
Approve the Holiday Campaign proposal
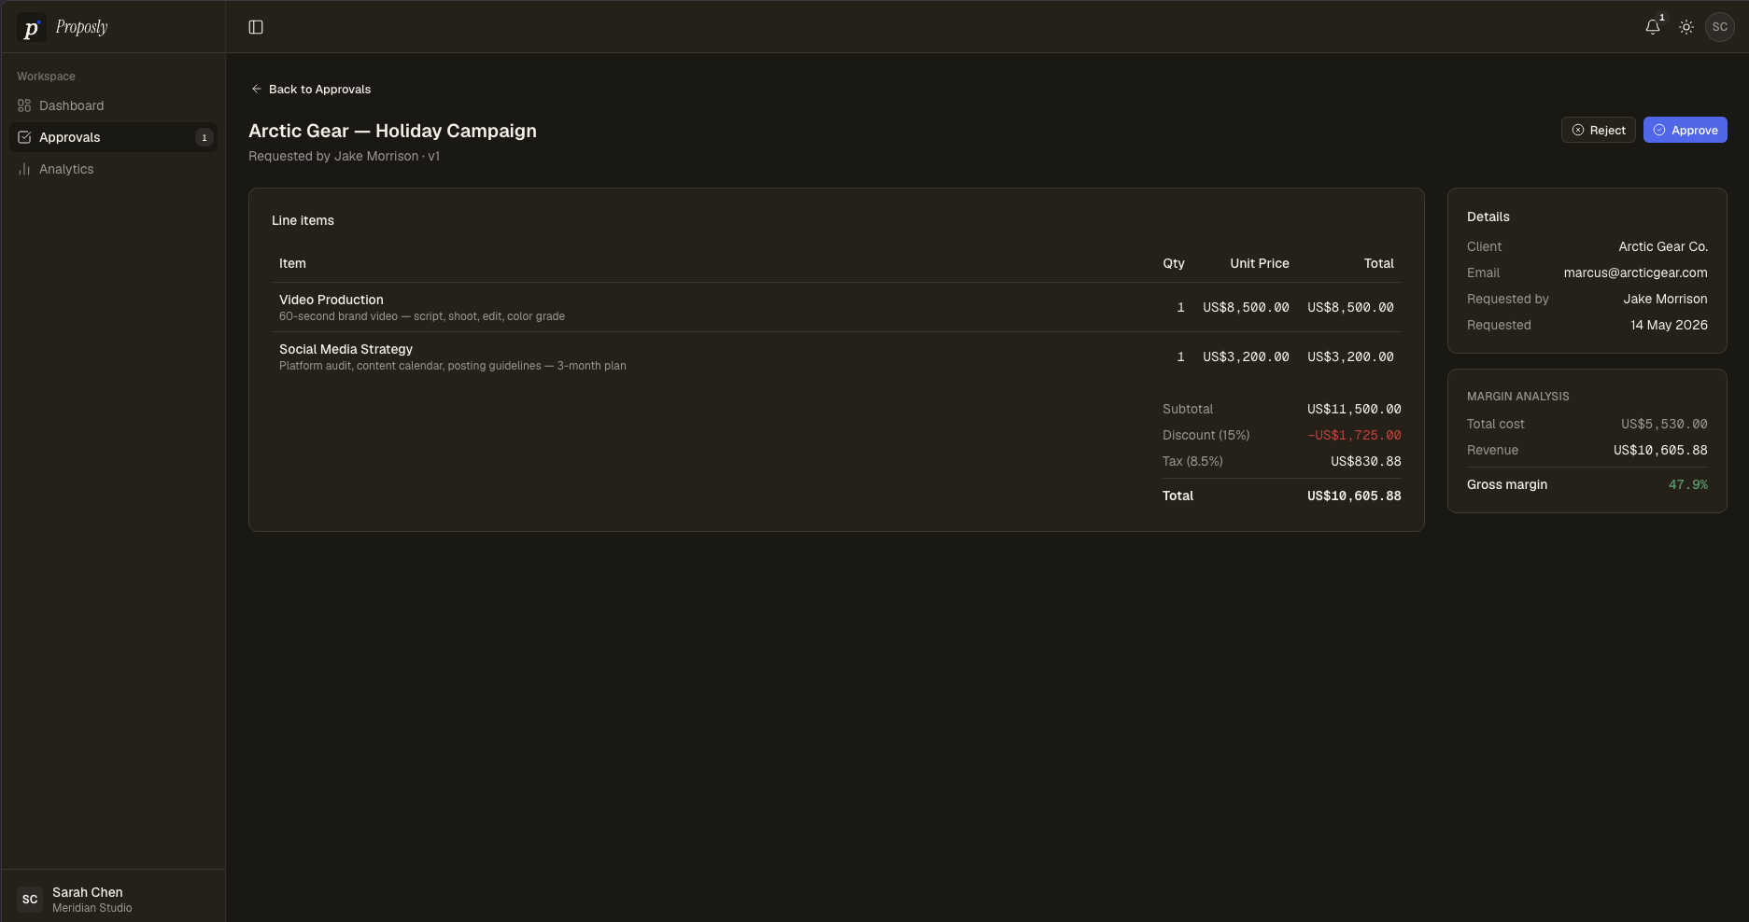click(1685, 130)
